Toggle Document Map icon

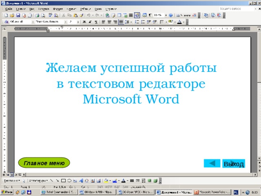(x=144, y=16)
